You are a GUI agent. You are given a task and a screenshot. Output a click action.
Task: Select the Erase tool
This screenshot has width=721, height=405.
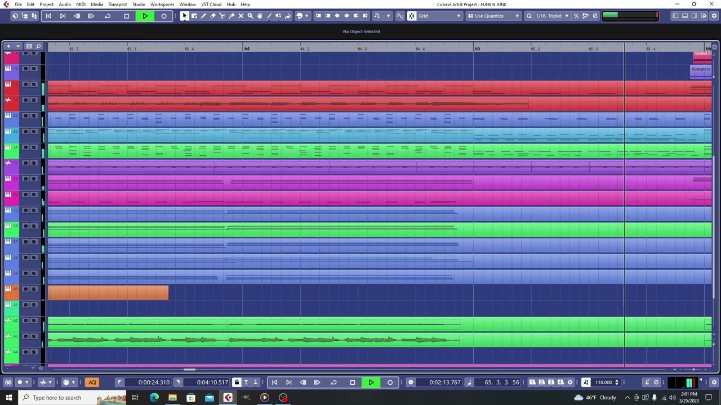(x=213, y=16)
